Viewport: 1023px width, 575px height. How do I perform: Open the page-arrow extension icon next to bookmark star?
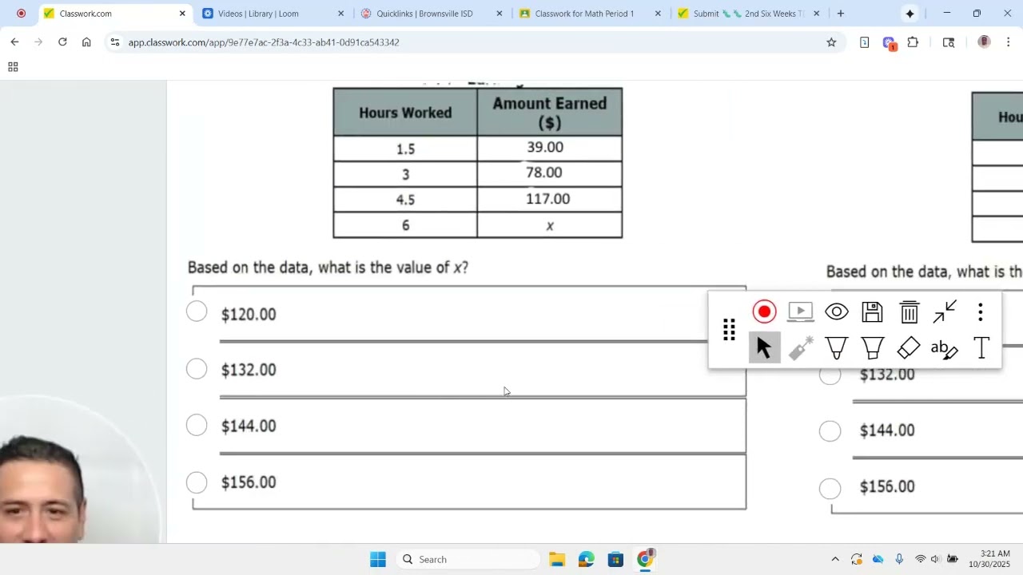click(865, 42)
